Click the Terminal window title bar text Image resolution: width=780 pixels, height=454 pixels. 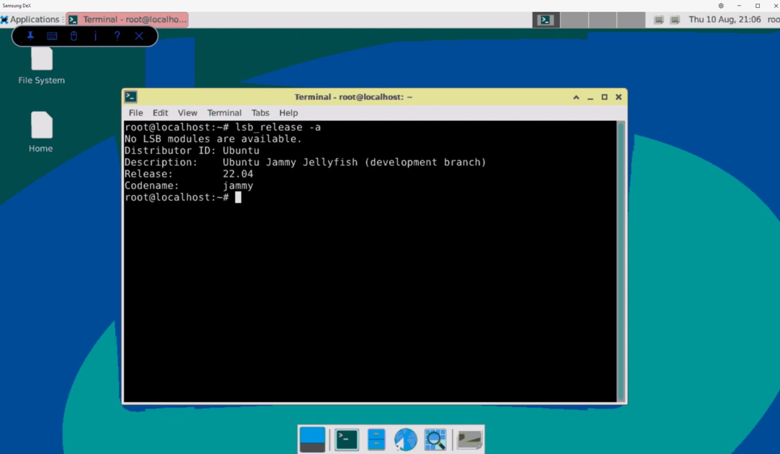(353, 97)
